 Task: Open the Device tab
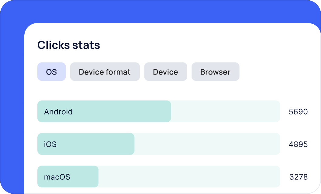tap(165, 72)
